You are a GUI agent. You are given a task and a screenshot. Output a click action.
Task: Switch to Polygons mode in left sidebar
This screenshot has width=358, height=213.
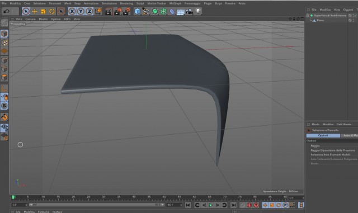(4, 77)
